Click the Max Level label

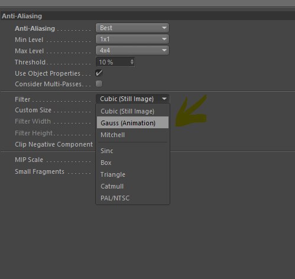(29, 51)
